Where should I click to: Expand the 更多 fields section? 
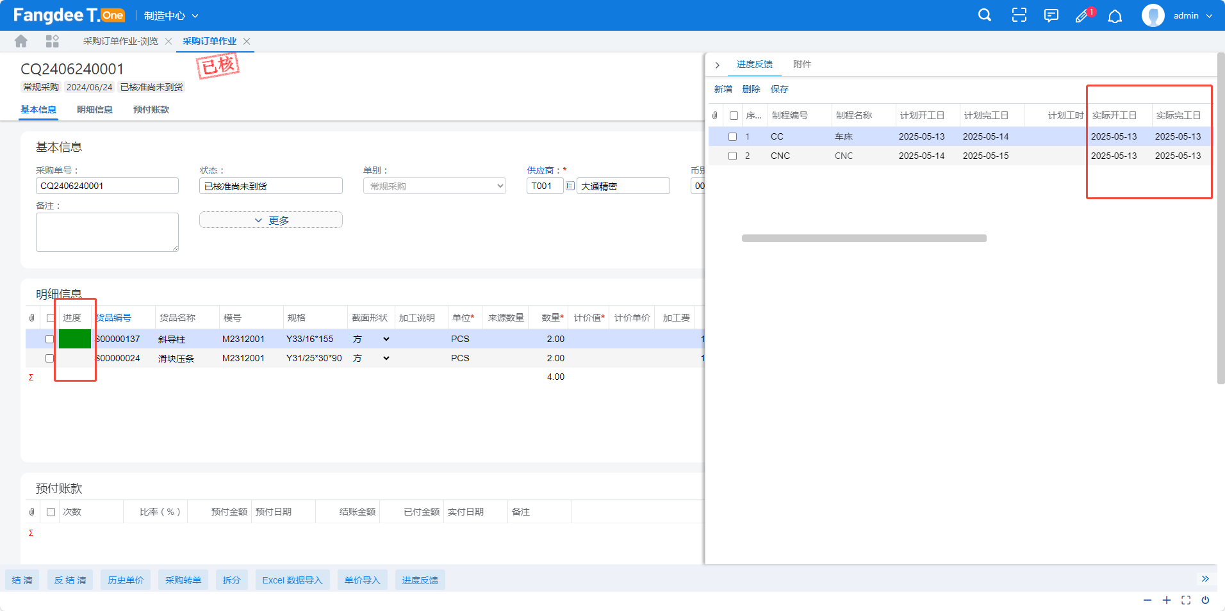271,220
